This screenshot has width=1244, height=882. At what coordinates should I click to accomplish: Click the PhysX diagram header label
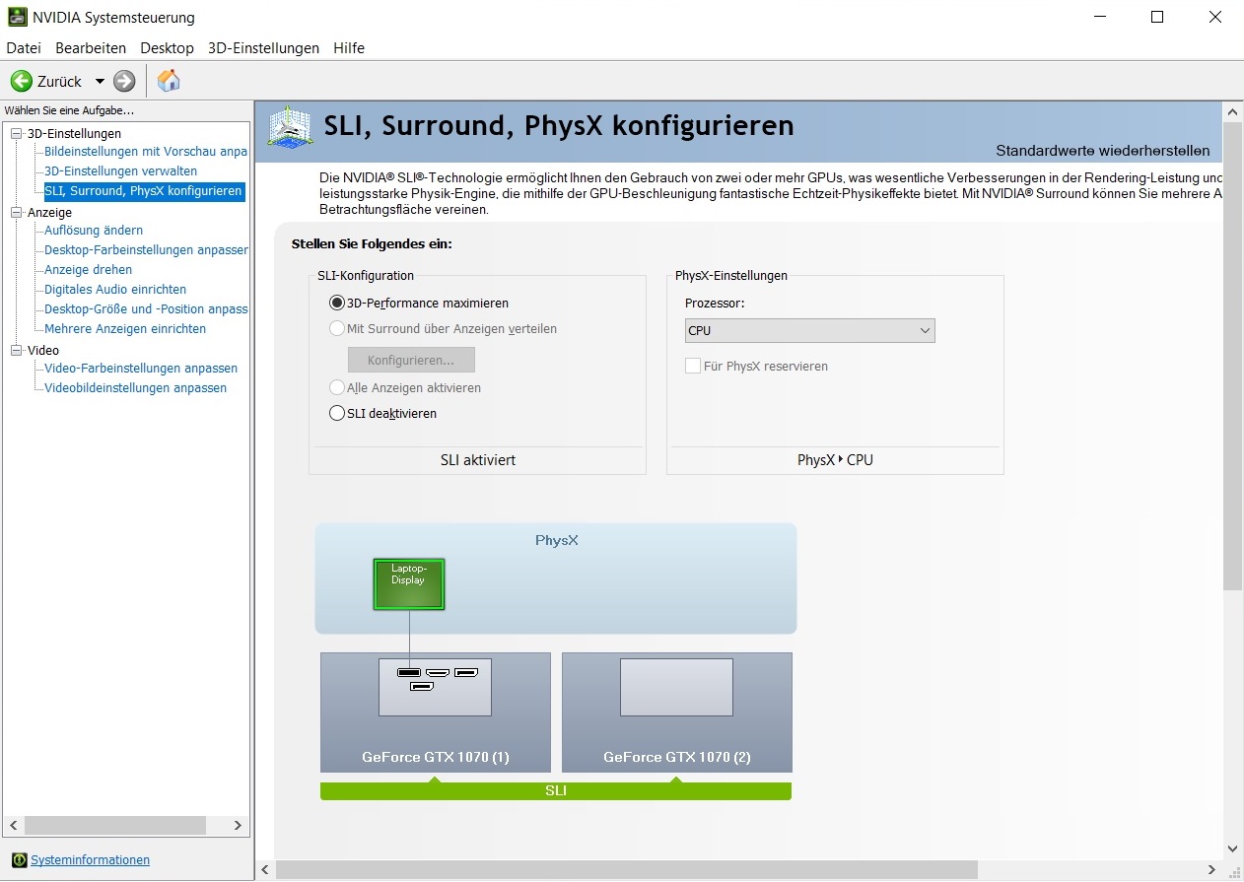pos(556,541)
